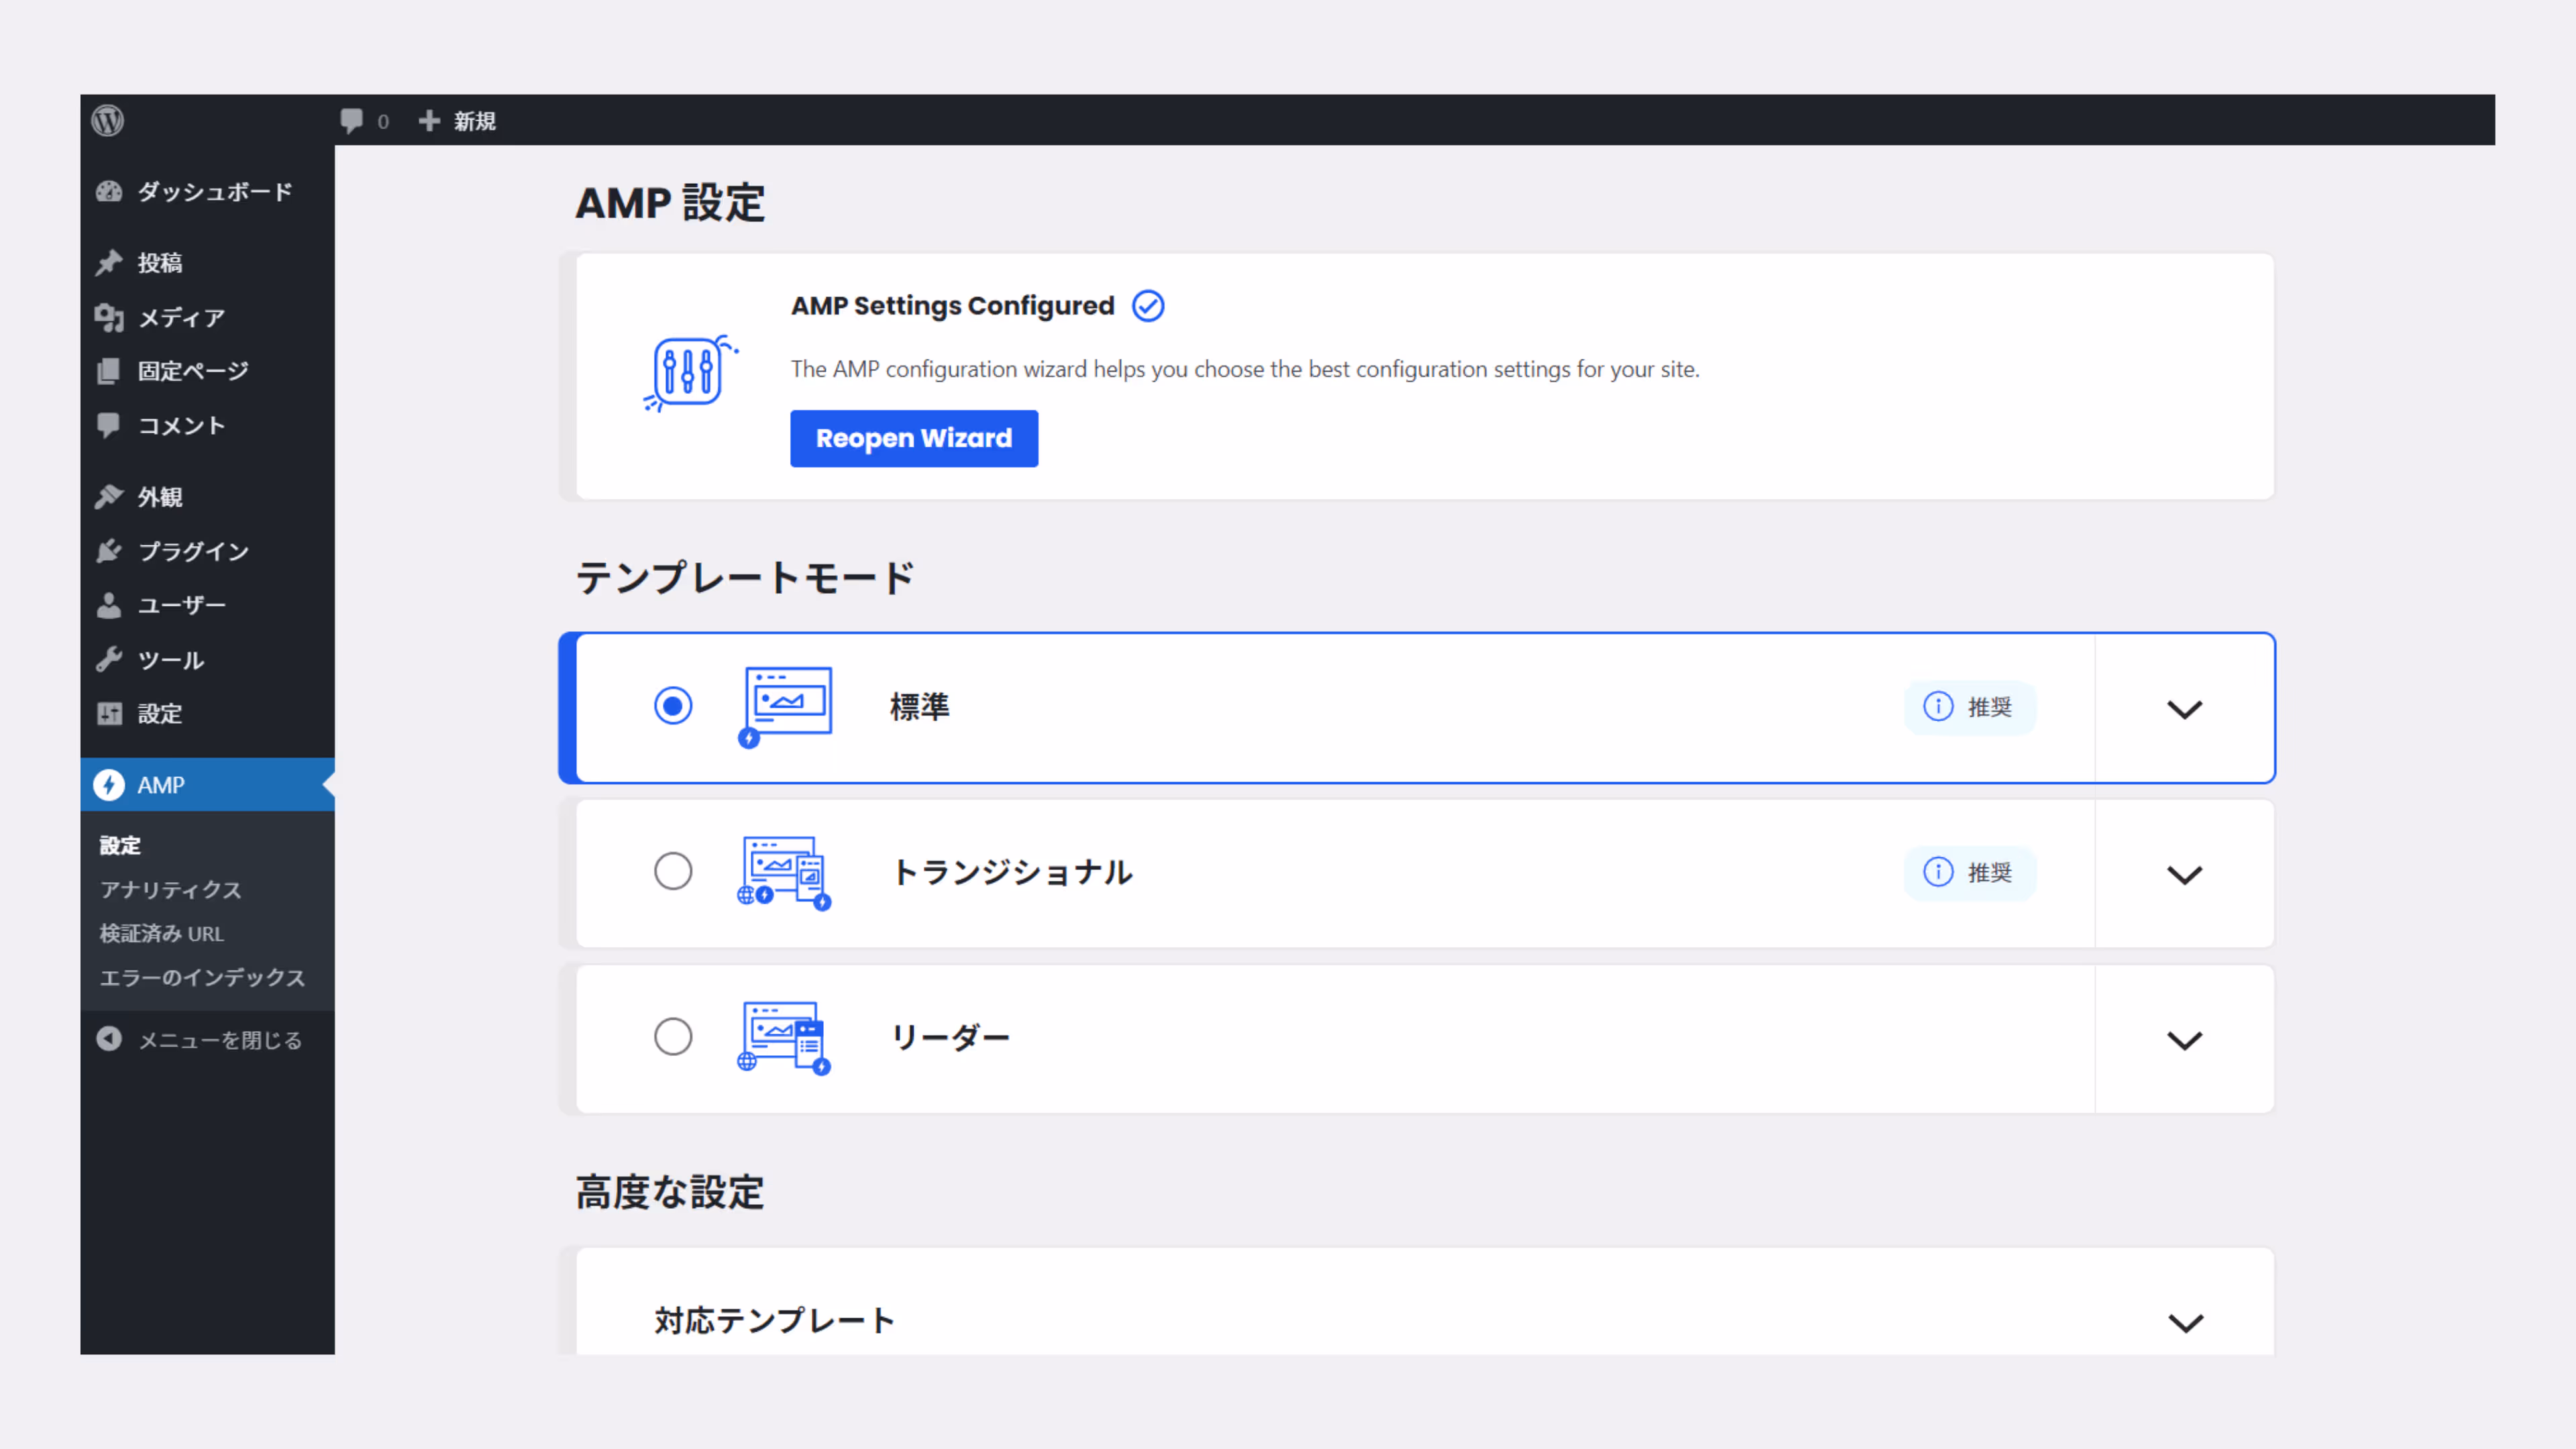Click the トランジショナル mode label
The width and height of the screenshot is (2576, 1449).
coord(1012,872)
